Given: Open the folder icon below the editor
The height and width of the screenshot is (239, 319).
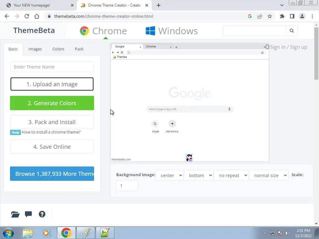Looking at the screenshot, I should [15, 214].
